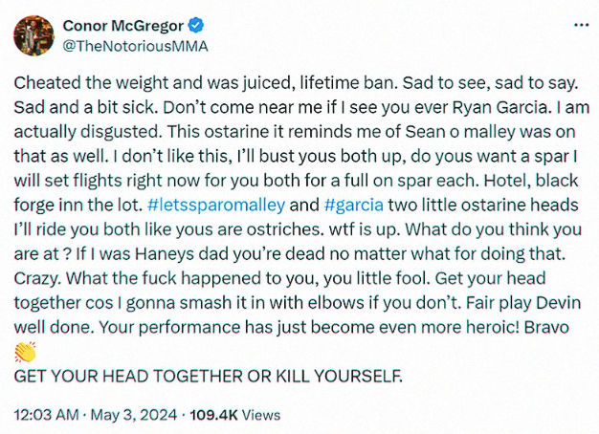599x434 pixels.
Task: Click the all-caps GET YOUR HEAD line
Action: (209, 377)
